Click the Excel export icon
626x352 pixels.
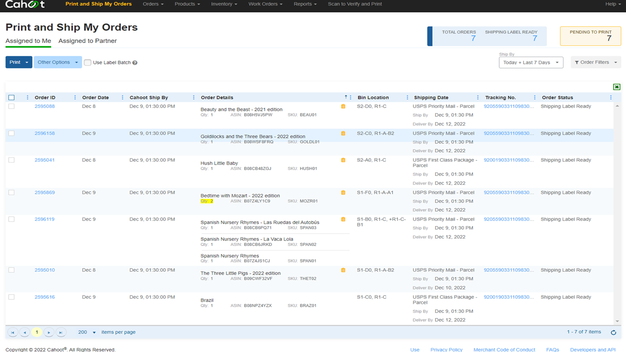pos(617,87)
